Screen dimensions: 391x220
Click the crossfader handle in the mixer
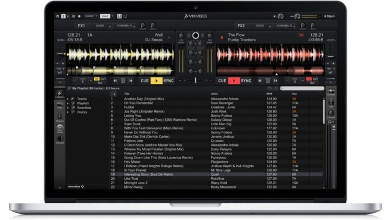click(x=195, y=80)
